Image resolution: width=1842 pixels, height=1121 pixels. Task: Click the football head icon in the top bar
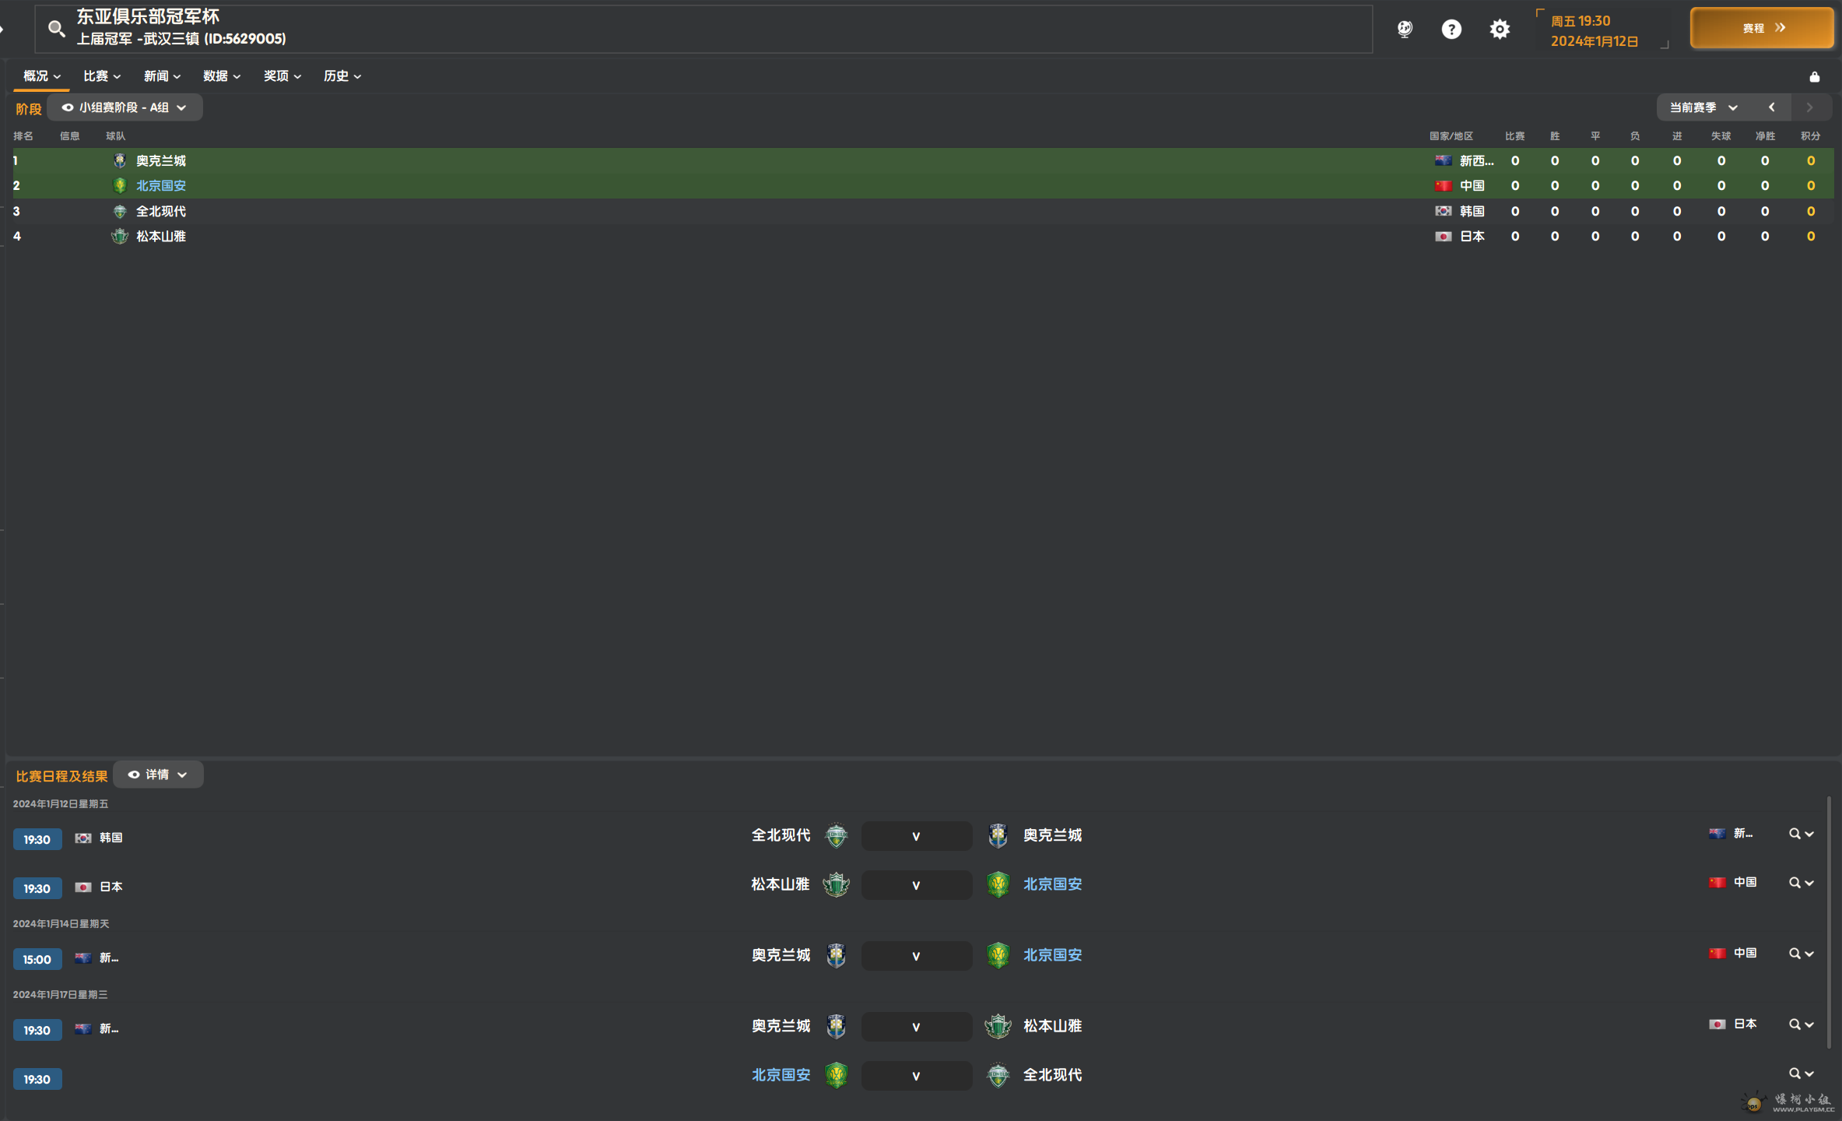(x=1404, y=29)
